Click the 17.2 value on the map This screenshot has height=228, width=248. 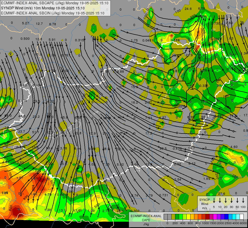[149, 134]
